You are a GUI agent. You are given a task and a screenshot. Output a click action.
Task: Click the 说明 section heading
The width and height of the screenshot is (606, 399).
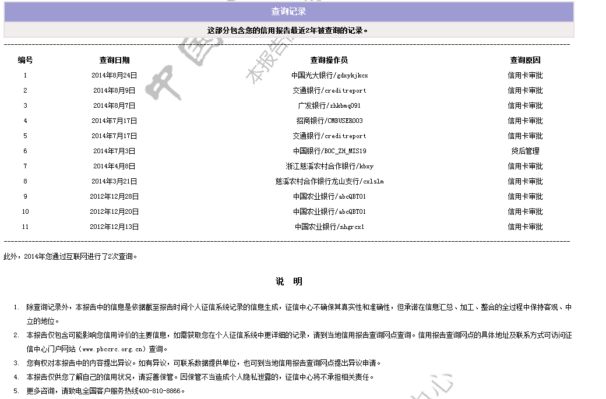click(289, 282)
